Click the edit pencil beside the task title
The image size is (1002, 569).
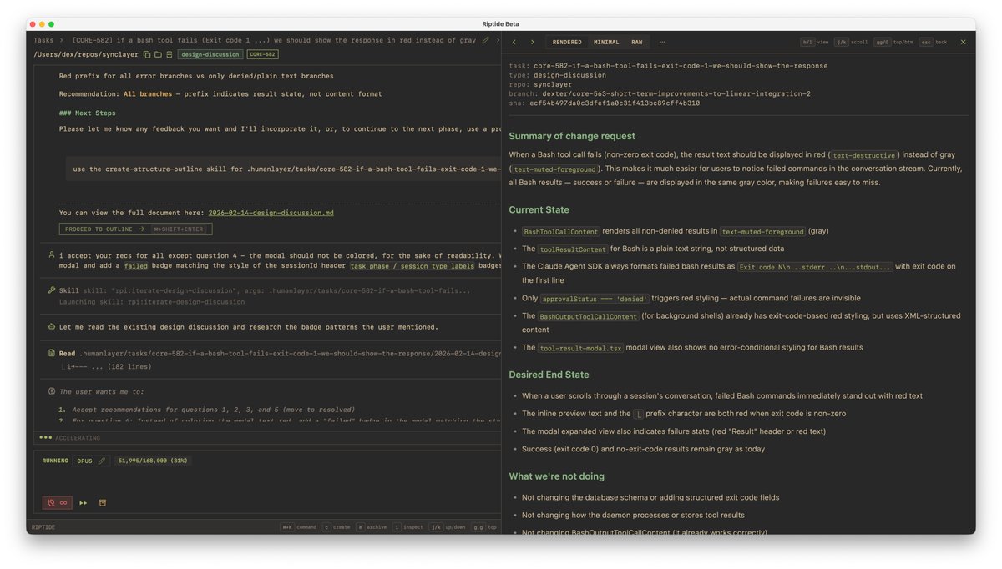coord(485,40)
